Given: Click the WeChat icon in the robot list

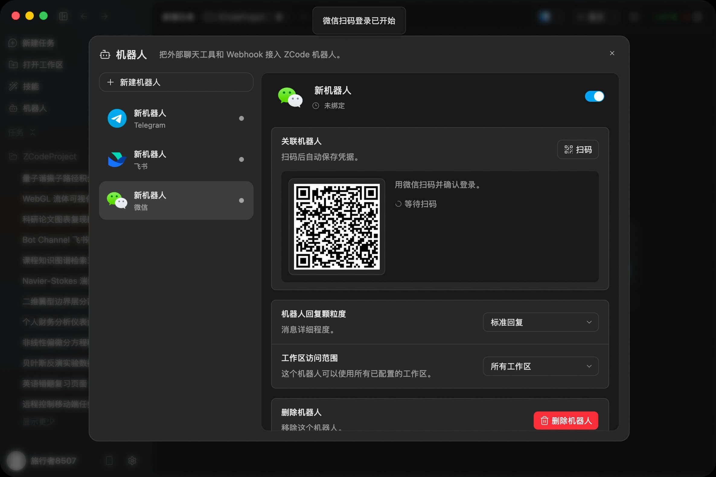Looking at the screenshot, I should pyautogui.click(x=117, y=200).
